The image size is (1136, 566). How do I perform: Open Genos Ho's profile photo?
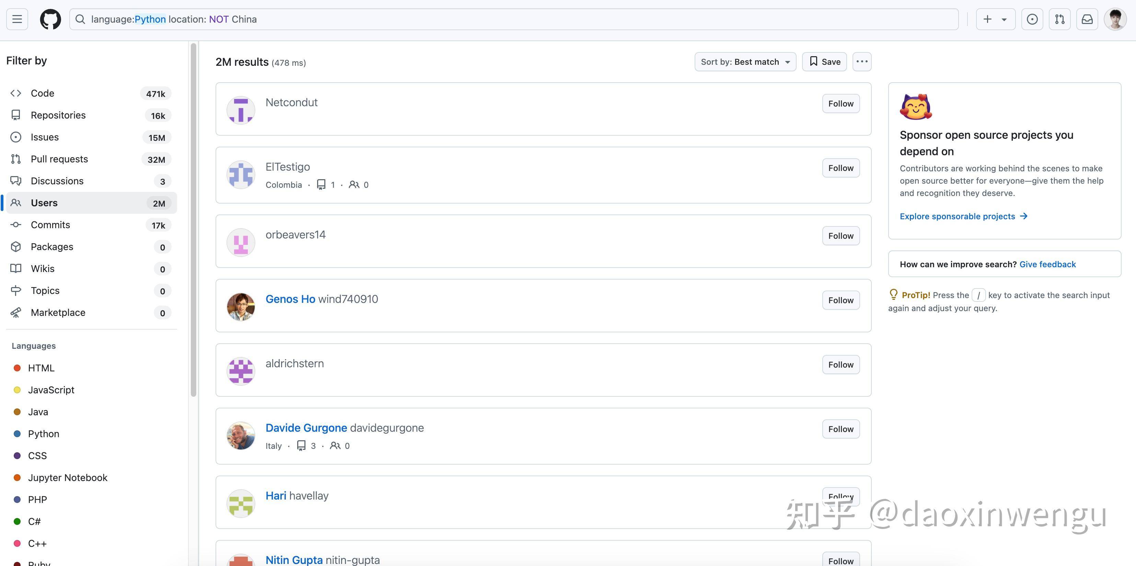click(241, 307)
